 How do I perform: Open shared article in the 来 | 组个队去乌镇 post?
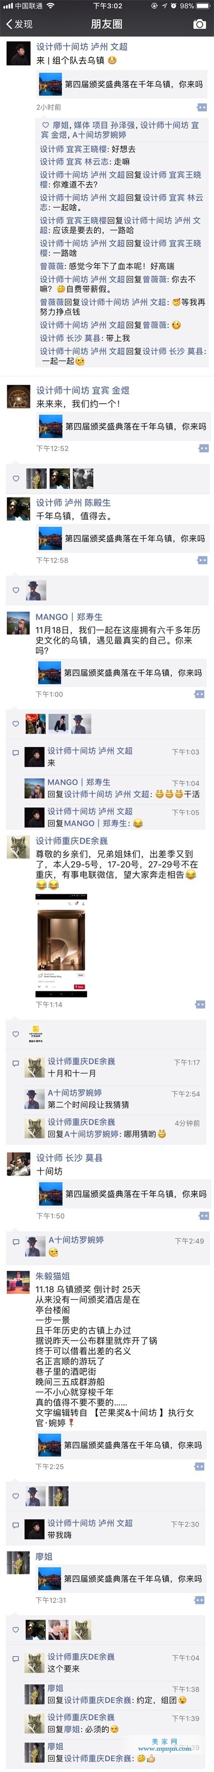[x=121, y=85]
